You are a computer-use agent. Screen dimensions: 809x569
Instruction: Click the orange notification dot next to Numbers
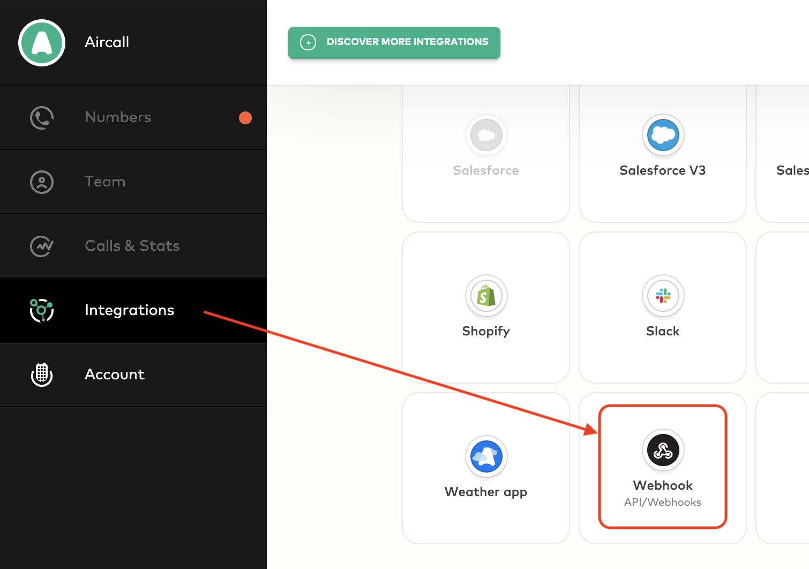click(x=245, y=117)
